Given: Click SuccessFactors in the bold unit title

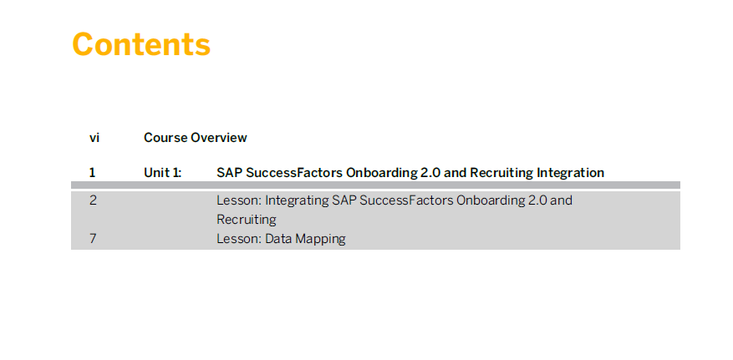Looking at the screenshot, I should click(x=294, y=173).
